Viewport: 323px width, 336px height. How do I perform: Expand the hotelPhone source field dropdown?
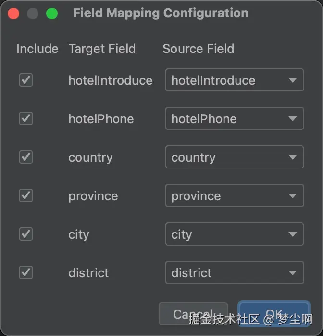[234, 118]
